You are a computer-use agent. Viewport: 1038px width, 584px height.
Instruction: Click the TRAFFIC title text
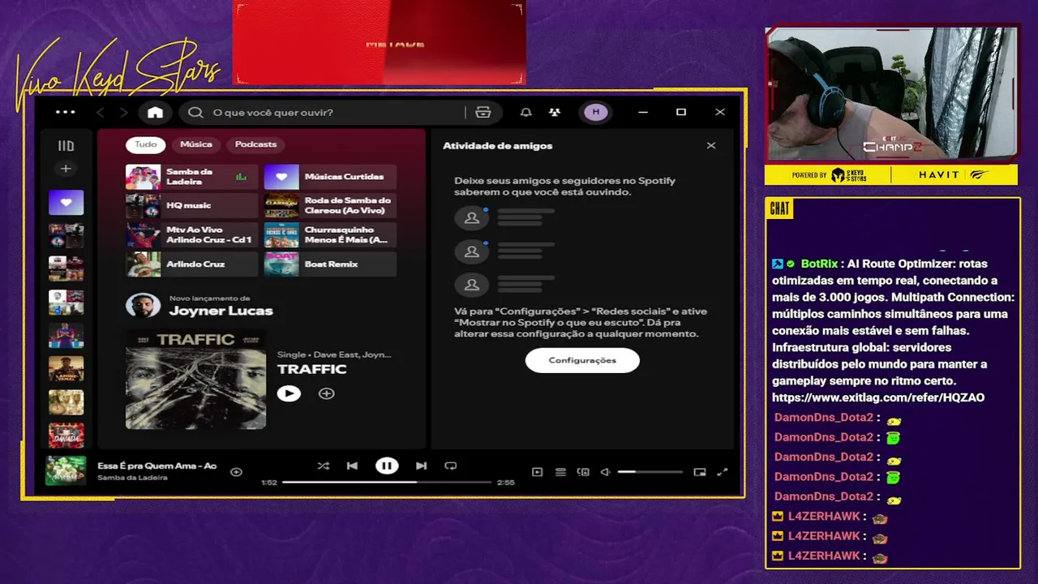click(x=312, y=369)
